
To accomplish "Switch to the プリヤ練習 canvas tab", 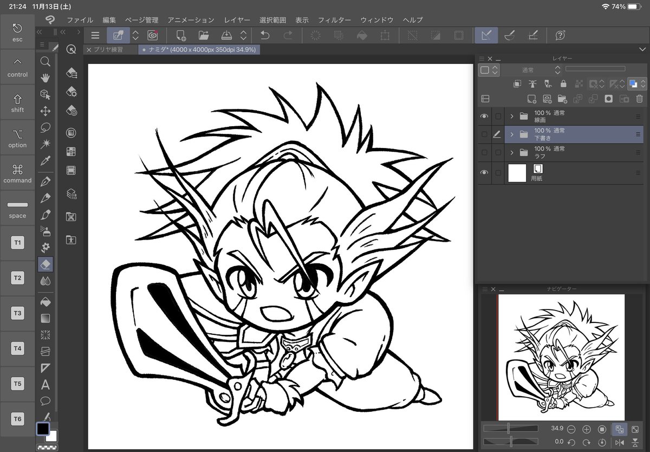I will 109,49.
